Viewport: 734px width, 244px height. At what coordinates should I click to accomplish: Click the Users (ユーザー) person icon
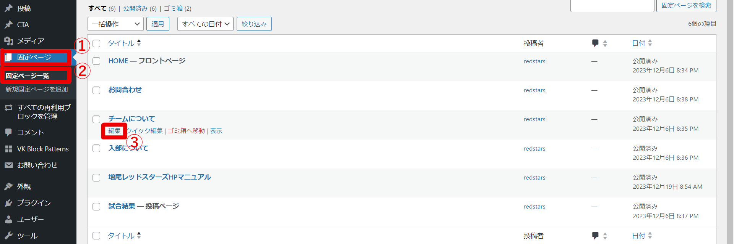8,219
